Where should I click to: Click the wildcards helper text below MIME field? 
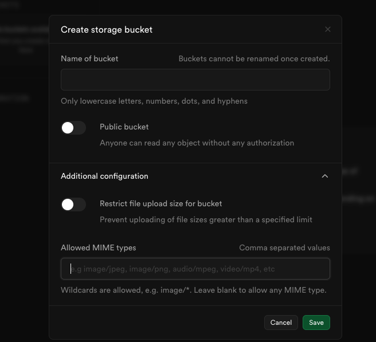click(193, 290)
